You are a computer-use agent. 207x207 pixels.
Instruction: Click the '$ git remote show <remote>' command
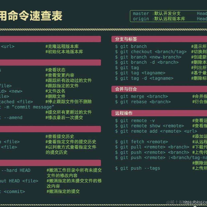coord(149,126)
